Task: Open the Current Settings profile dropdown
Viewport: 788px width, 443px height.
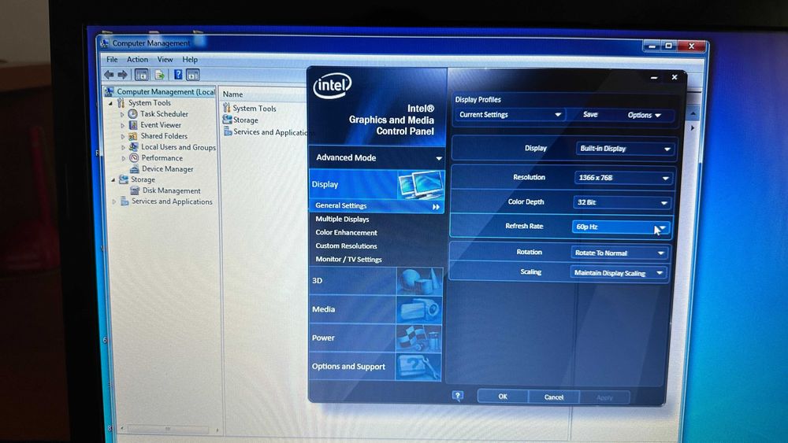Action: pos(510,115)
